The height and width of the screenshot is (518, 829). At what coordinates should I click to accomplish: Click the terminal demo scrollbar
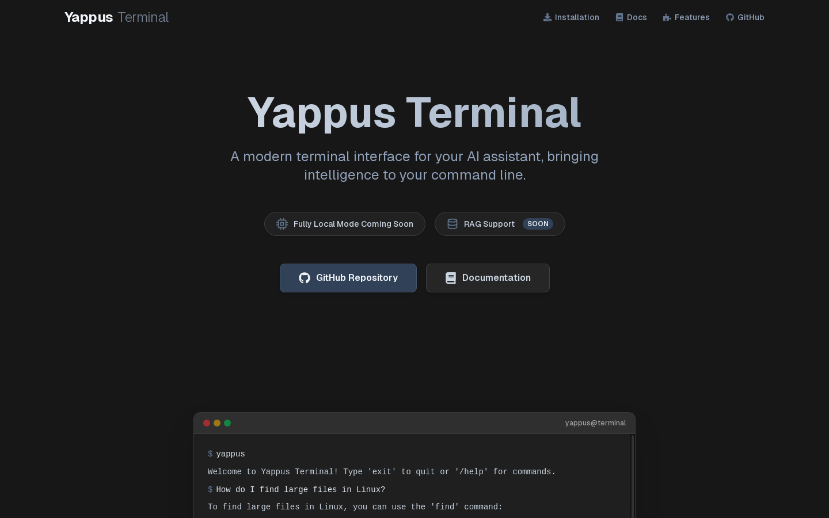[633, 477]
